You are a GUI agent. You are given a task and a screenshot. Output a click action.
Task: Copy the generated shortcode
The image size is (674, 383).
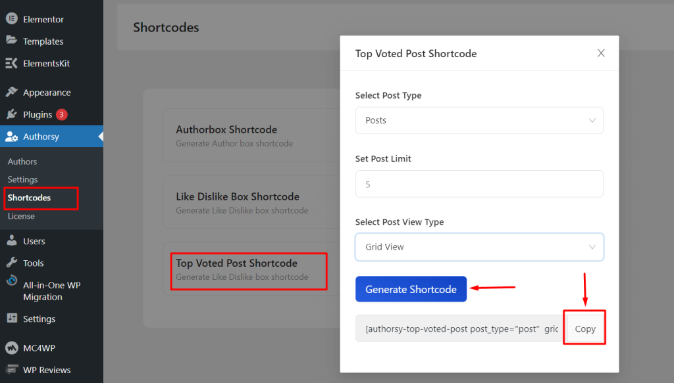point(584,328)
